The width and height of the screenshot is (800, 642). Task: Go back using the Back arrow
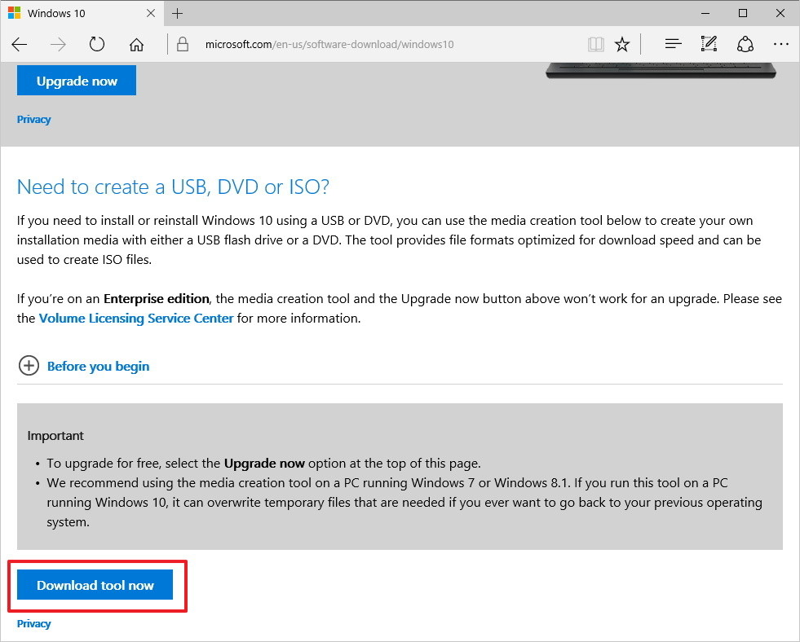point(20,44)
